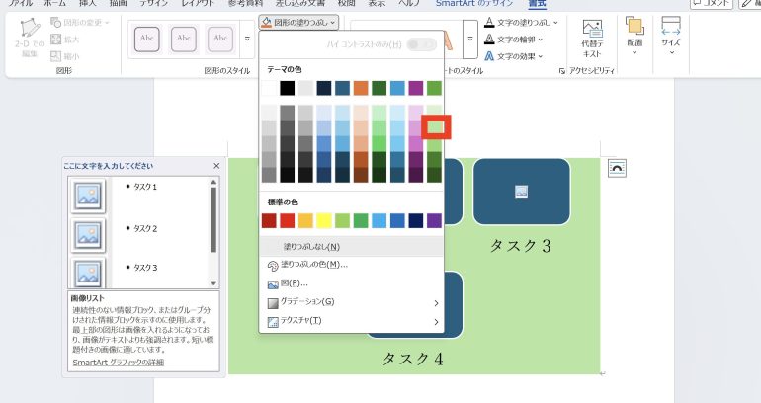The height and width of the screenshot is (403, 761).
Task: Pick black theme color swatch
Action: [x=288, y=88]
